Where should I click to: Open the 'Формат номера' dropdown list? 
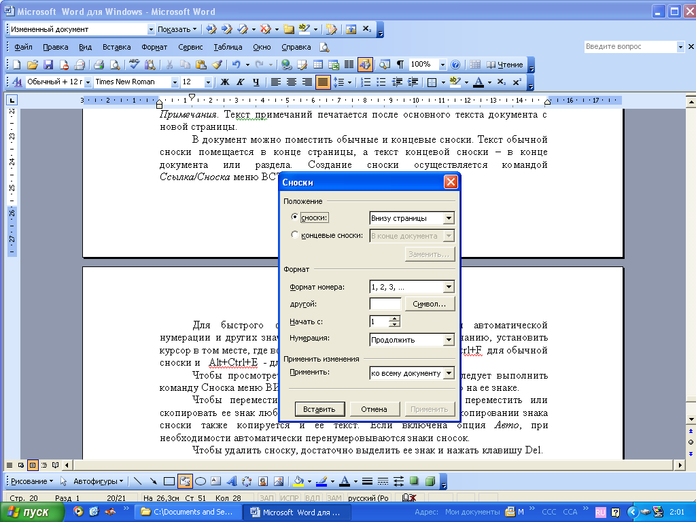[x=448, y=287]
